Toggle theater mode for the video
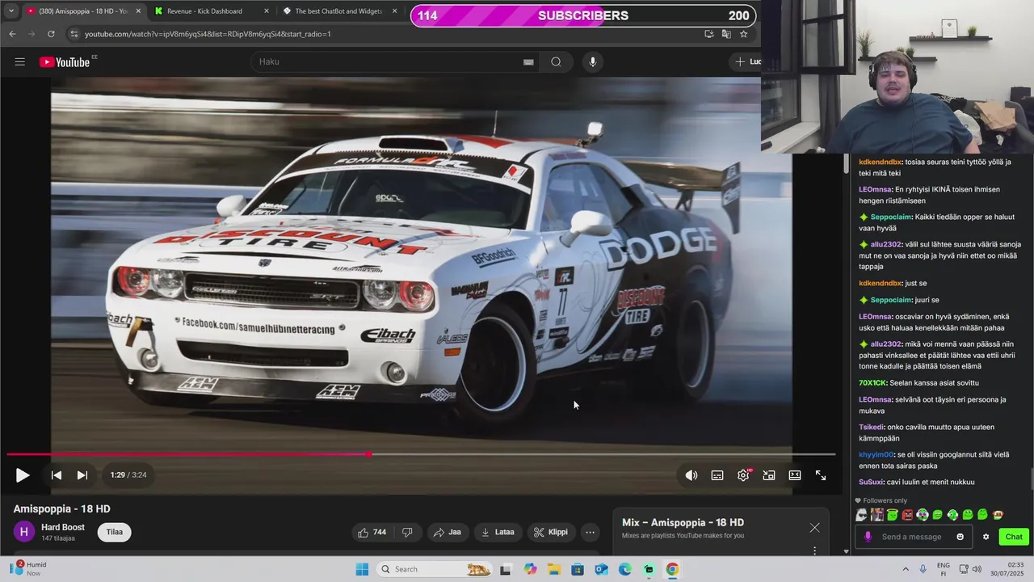 (795, 475)
